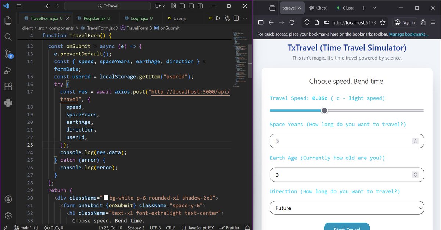Click the 'Sign in' browser account button

pyautogui.click(x=405, y=22)
